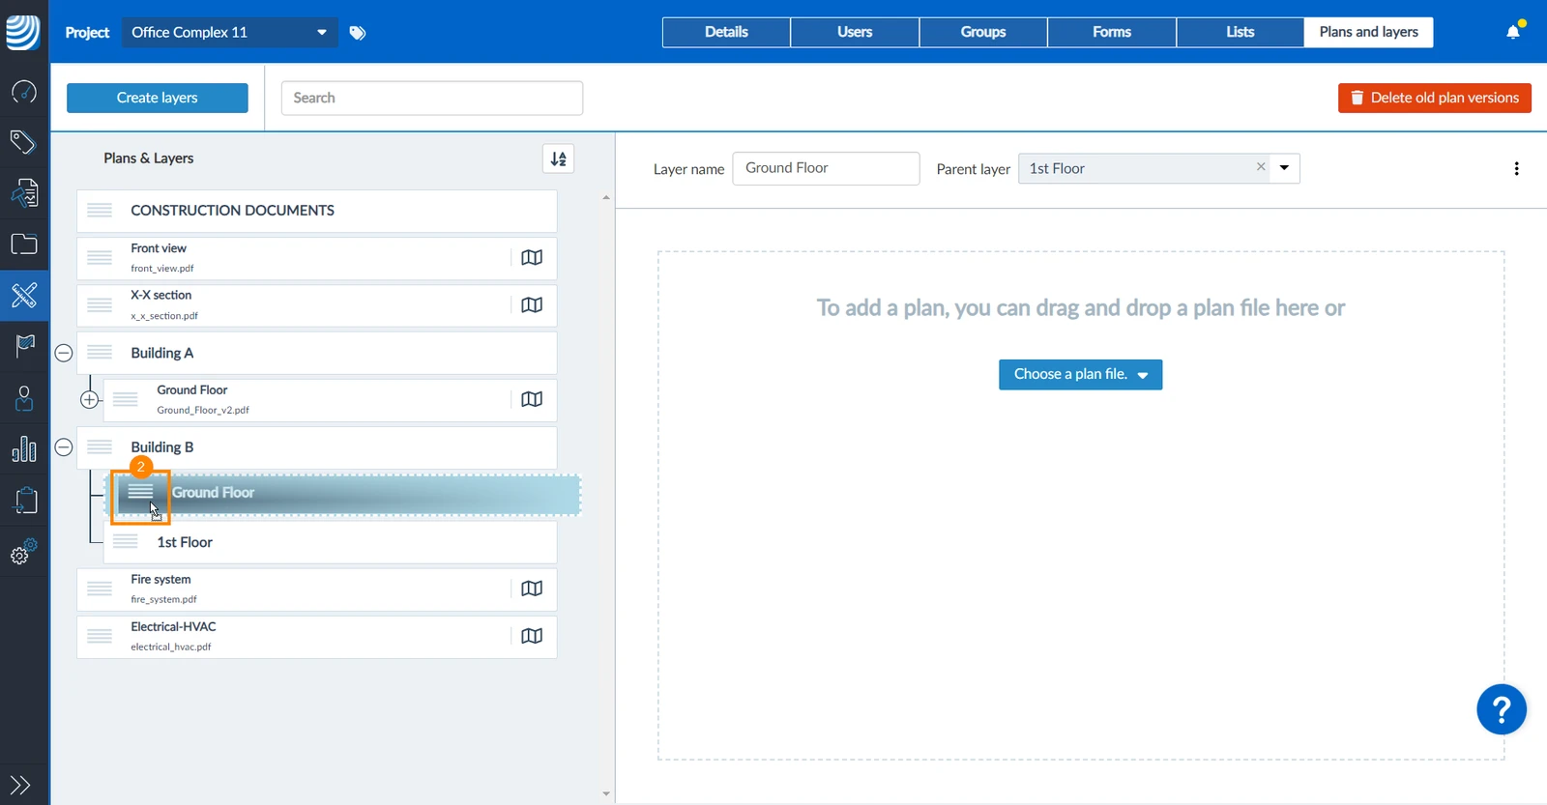Click the Electrical-HVAC row drag handle

100,637
